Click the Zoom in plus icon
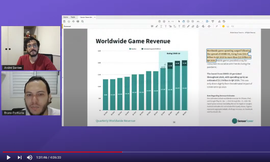Image resolution: width=270 pixels, height=162 pixels. 193,21
